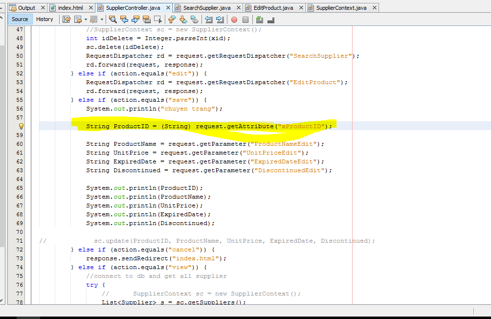The width and height of the screenshot is (491, 319).
Task: Comment the selected code lines
Action: [x=260, y=20]
